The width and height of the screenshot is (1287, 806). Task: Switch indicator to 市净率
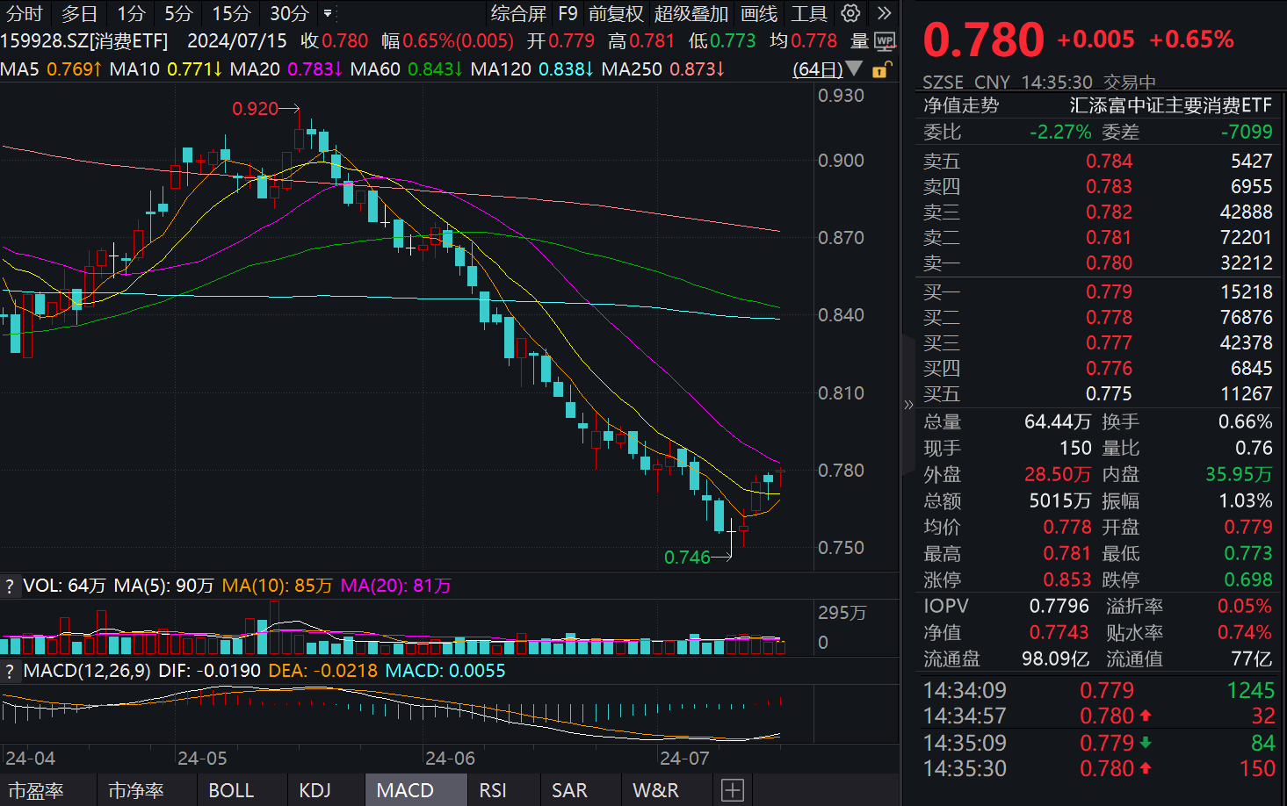[135, 790]
